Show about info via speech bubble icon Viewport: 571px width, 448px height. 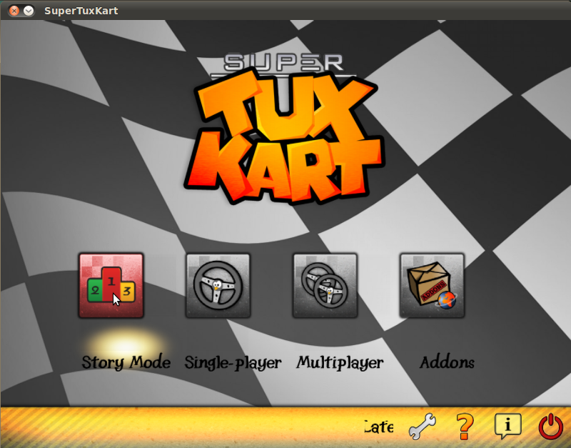coord(507,427)
